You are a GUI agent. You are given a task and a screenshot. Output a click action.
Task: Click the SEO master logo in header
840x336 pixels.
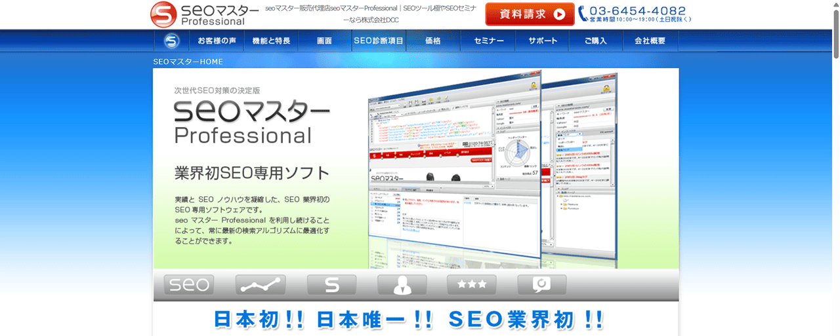point(197,14)
